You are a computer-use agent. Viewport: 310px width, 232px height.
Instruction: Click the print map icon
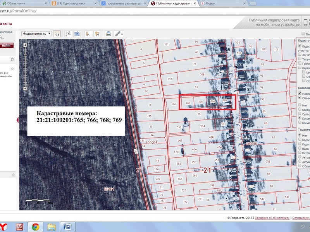point(108,34)
